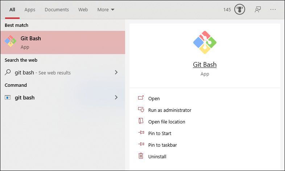This screenshot has width=285, height=171.
Task: Select the All tab
Action: click(x=12, y=10)
